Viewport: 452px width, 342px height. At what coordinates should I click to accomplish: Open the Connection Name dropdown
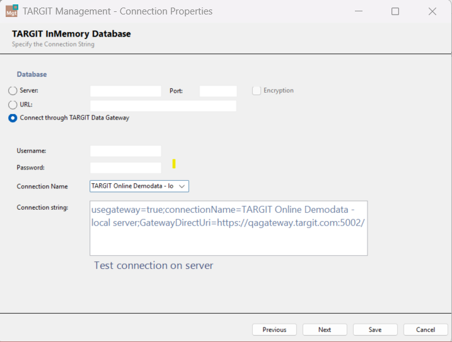(139, 186)
